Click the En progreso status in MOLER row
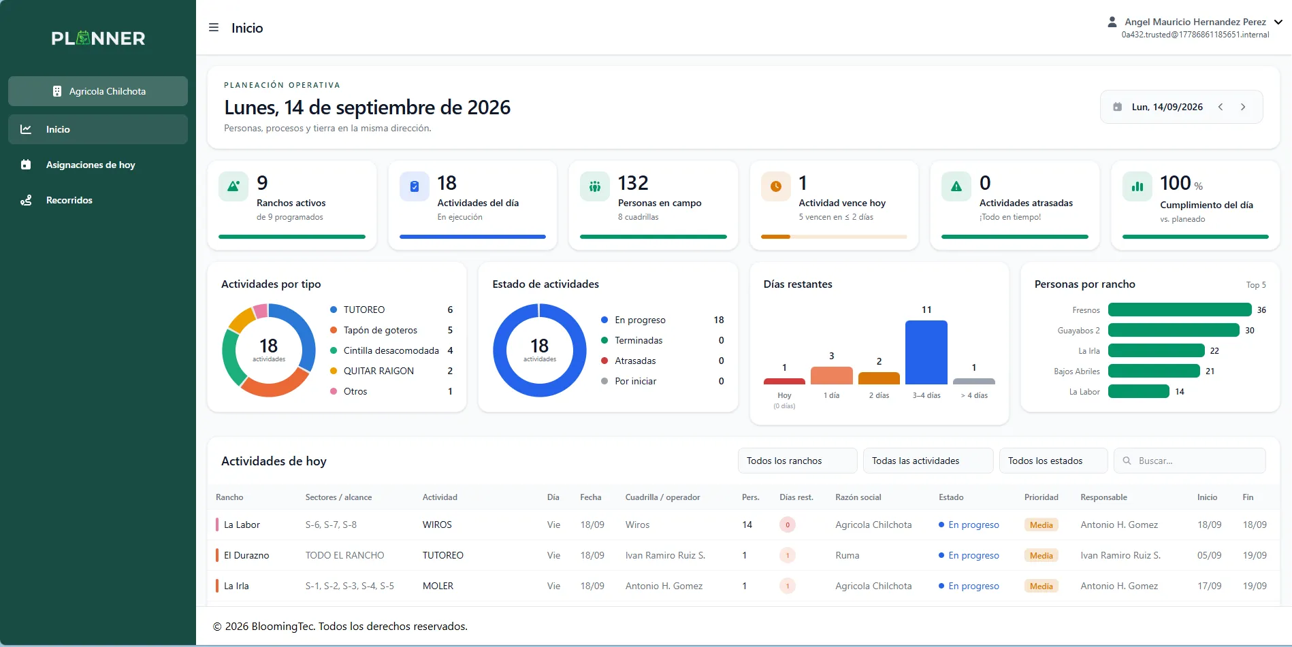1292x647 pixels. point(969,586)
